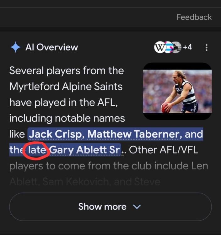Send feedback via the Feedback link
This screenshot has width=221, height=235.
tap(194, 17)
